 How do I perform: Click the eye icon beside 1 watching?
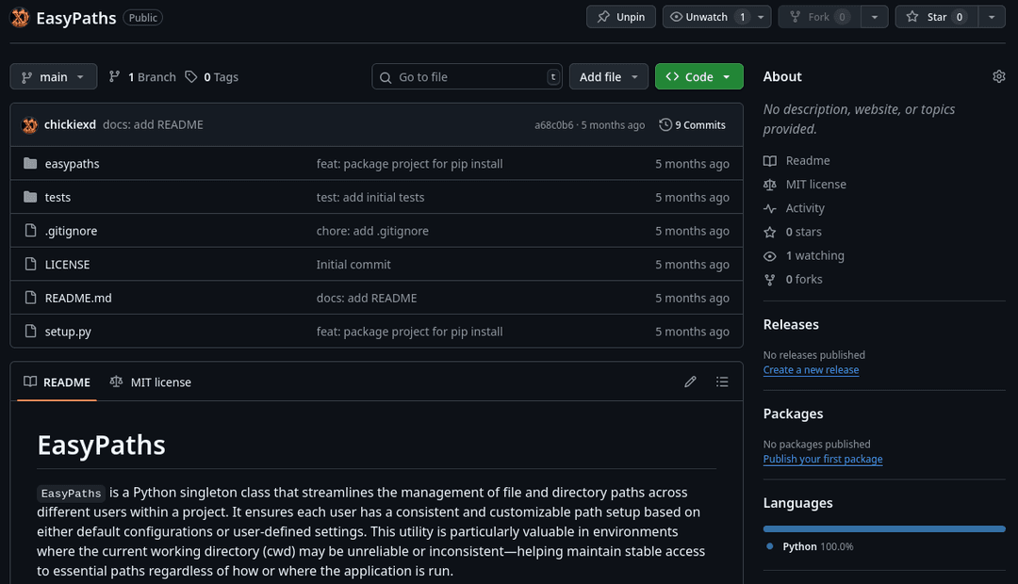[769, 255]
